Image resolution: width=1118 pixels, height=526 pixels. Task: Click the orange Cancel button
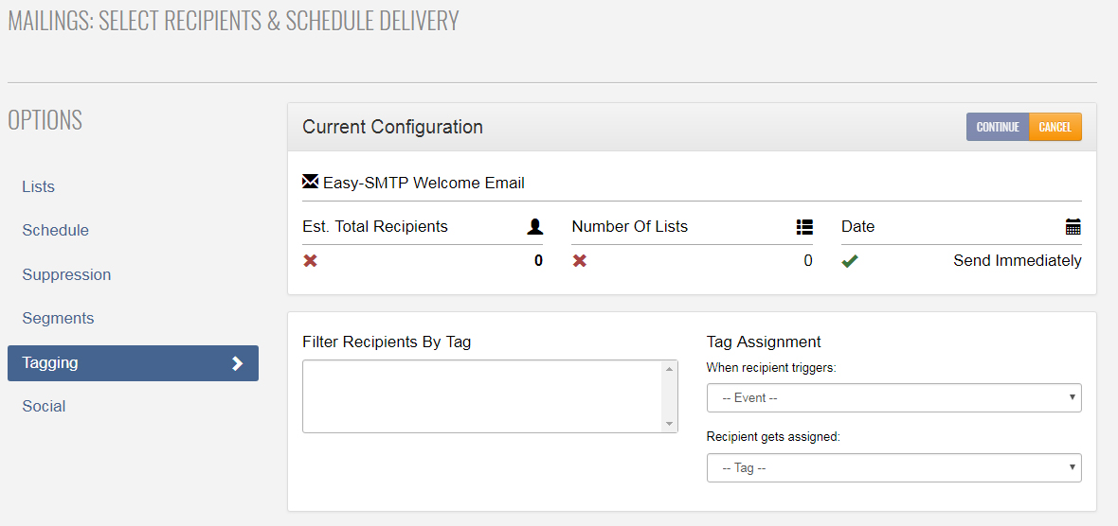click(1055, 128)
